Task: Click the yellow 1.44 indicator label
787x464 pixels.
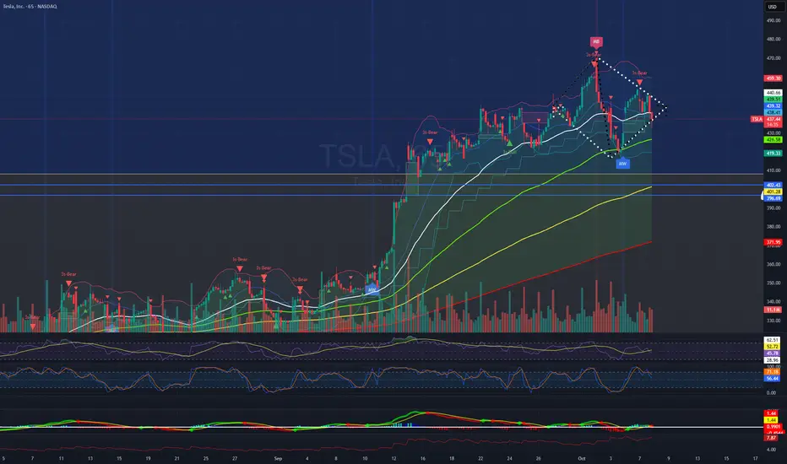Action: 772,420
